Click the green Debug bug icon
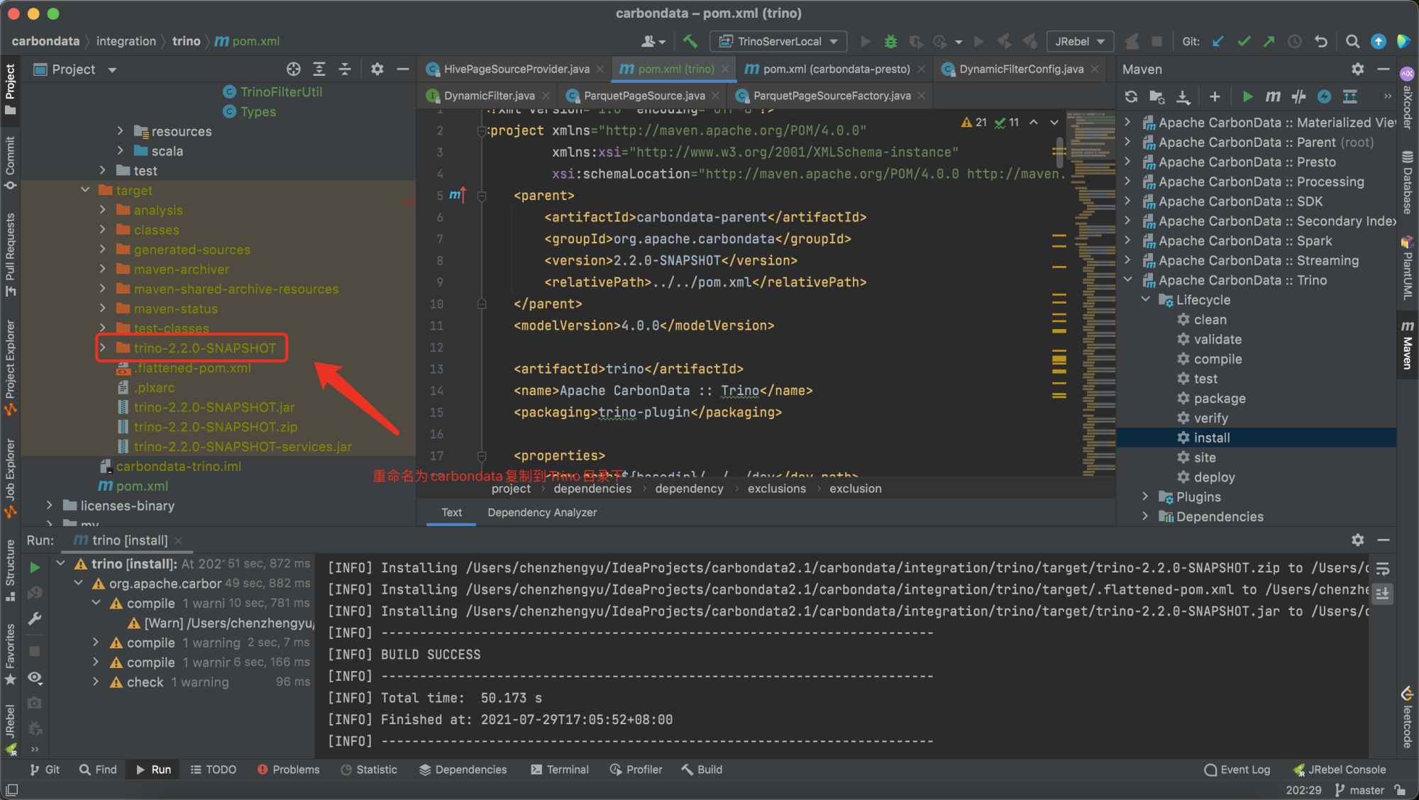Screen dimensions: 1419x800 [x=890, y=41]
